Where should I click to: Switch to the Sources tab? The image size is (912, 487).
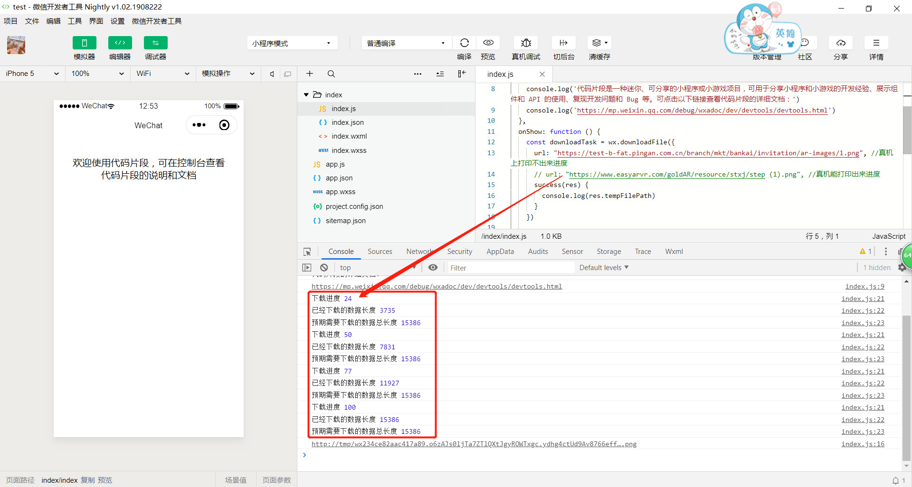point(380,252)
